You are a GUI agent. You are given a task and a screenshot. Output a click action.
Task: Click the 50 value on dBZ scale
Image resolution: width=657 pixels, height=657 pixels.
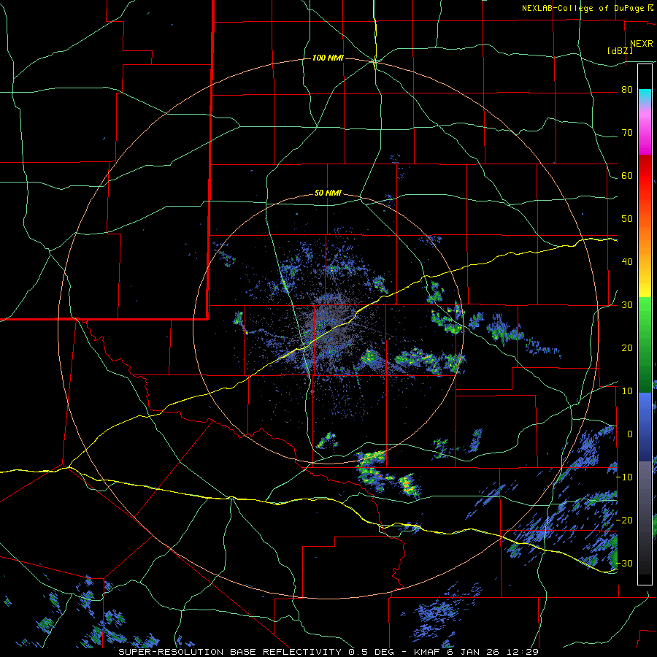coord(627,219)
